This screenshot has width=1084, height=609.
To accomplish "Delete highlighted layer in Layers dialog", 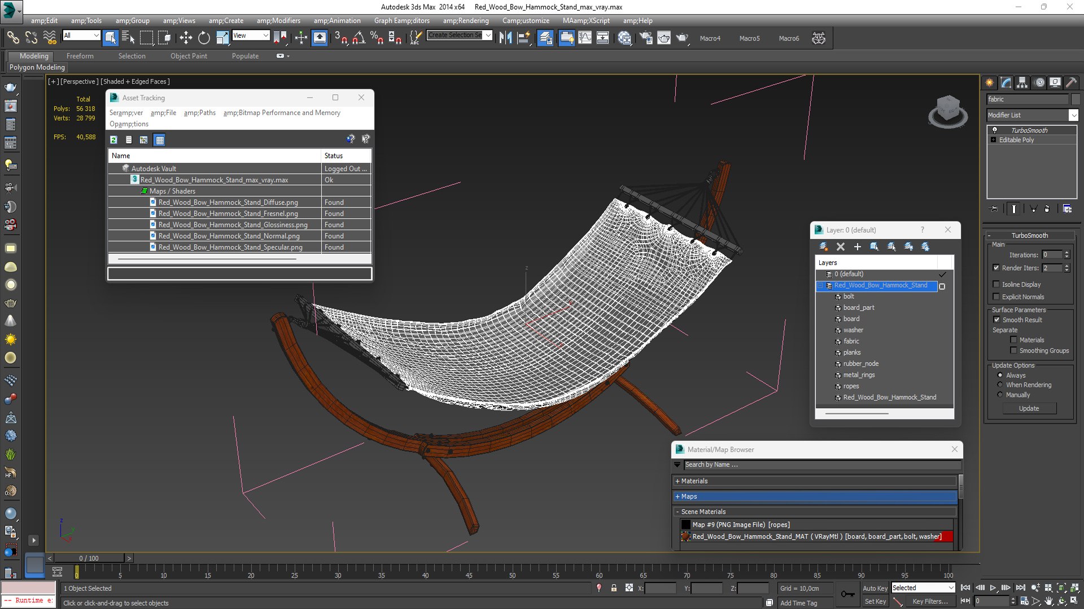I will 841,246.
